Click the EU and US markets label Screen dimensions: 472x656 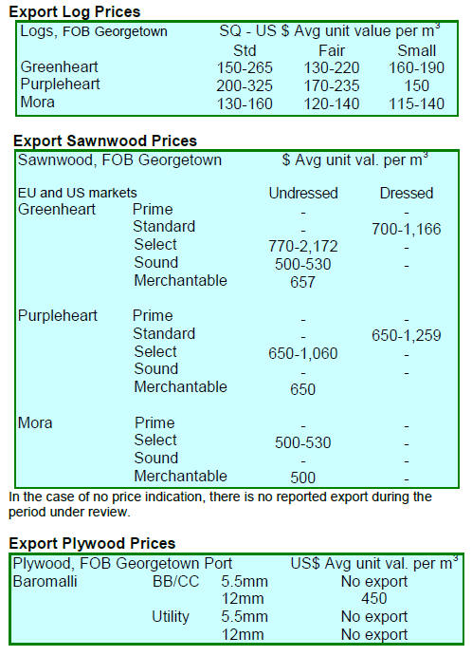click(x=78, y=193)
